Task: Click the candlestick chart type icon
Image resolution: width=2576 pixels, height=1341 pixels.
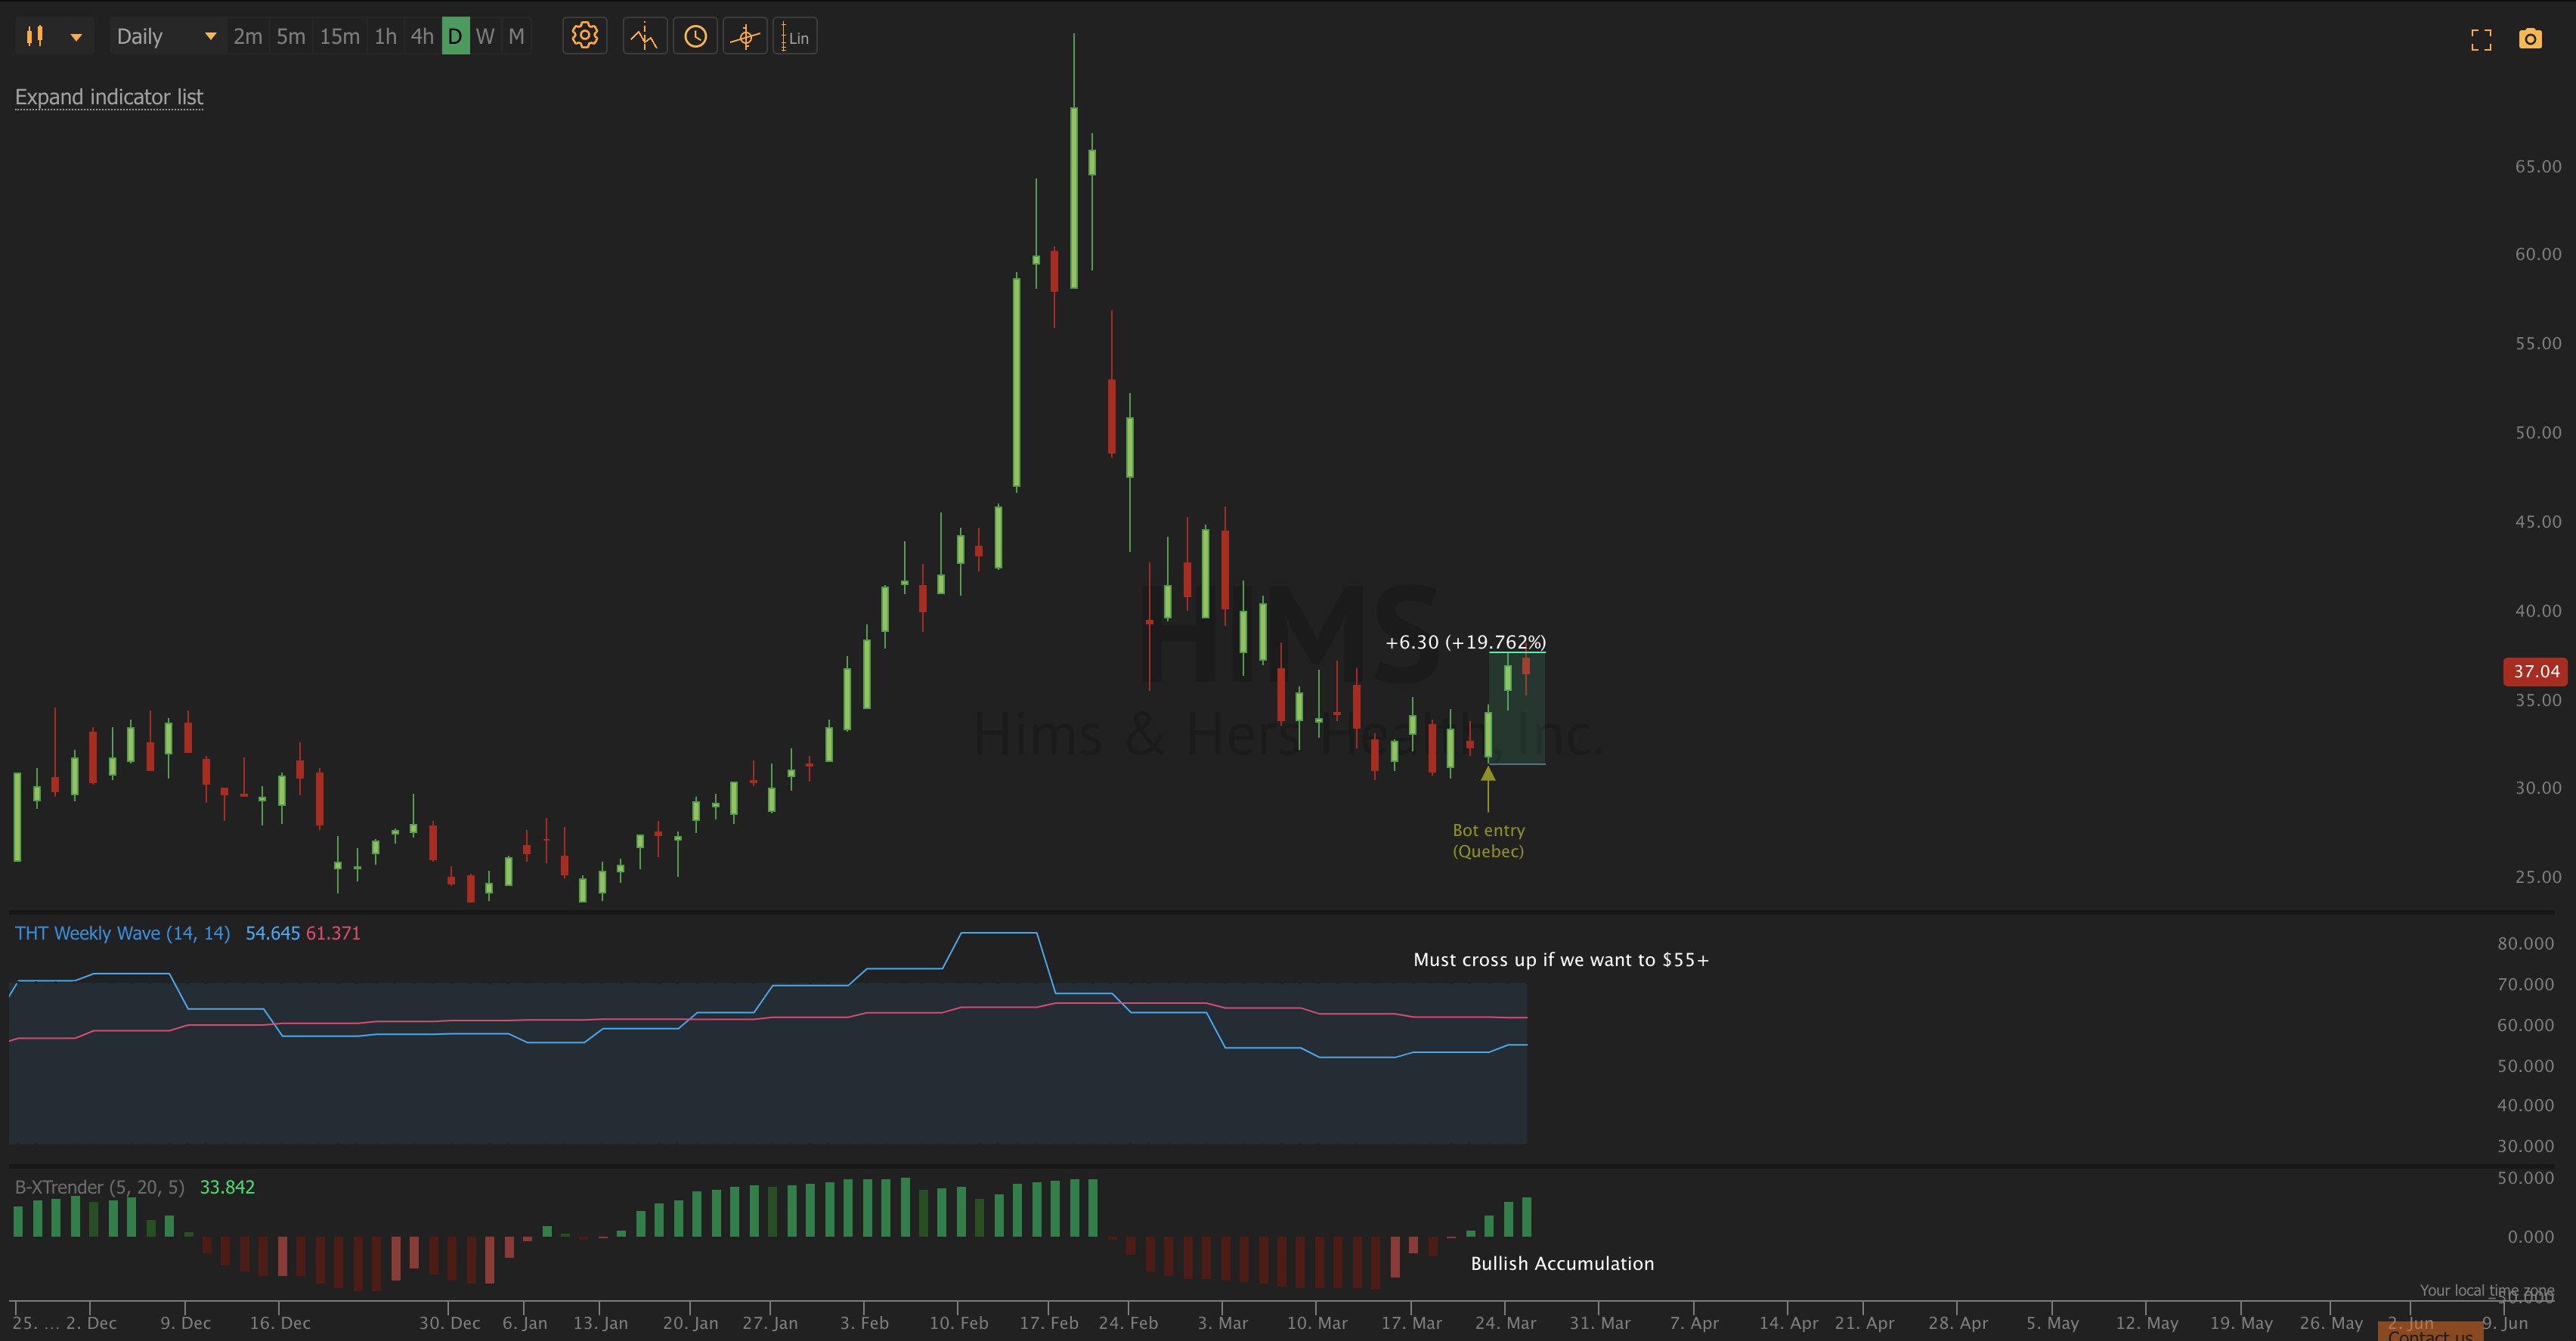Action: pos(35,37)
